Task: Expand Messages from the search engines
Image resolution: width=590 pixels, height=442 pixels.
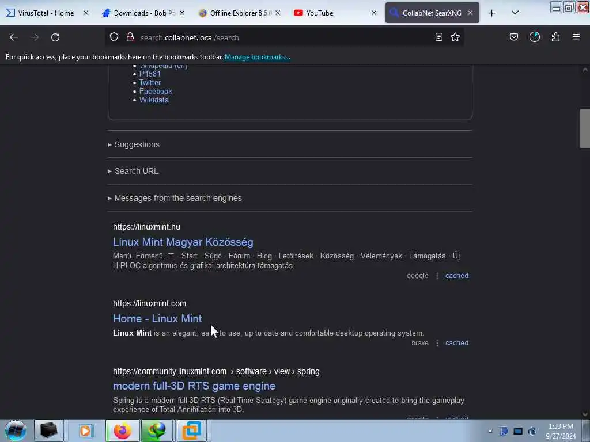Action: [x=178, y=199]
